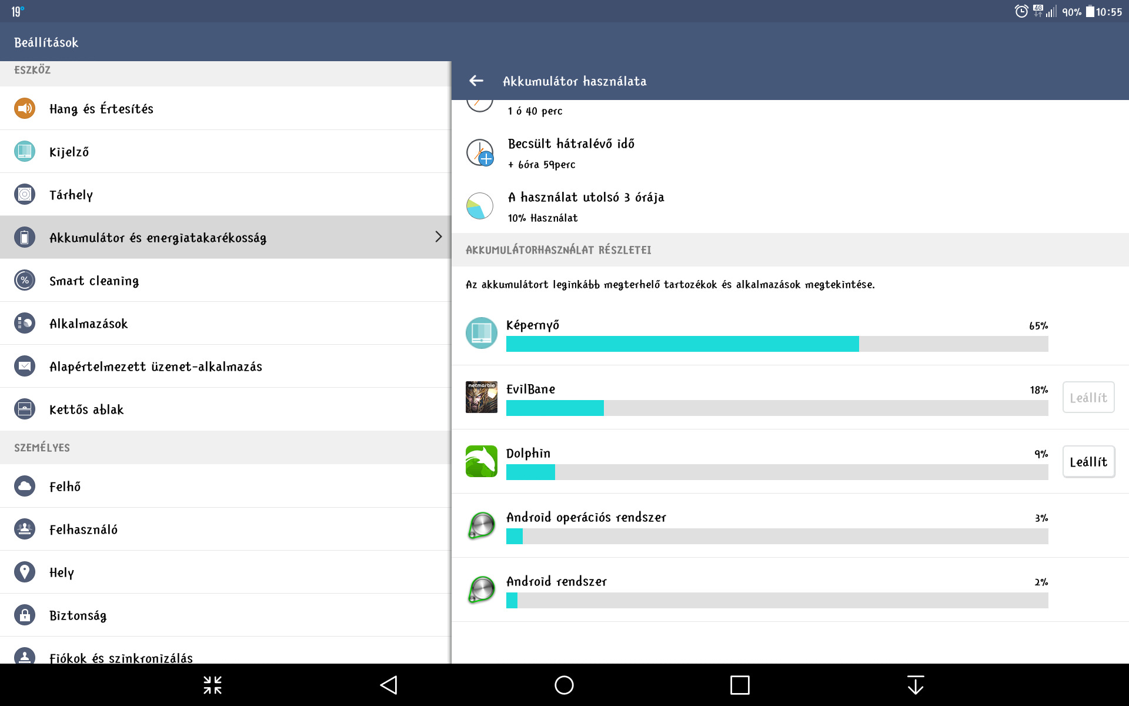
Task: Tap the Kettős ablak dual window icon
Action: pos(25,409)
